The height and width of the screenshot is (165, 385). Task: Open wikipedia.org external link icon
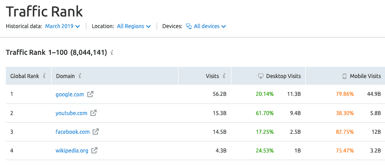94,150
